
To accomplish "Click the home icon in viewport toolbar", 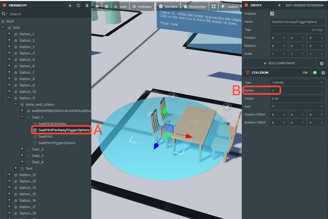I will pos(97,6).
